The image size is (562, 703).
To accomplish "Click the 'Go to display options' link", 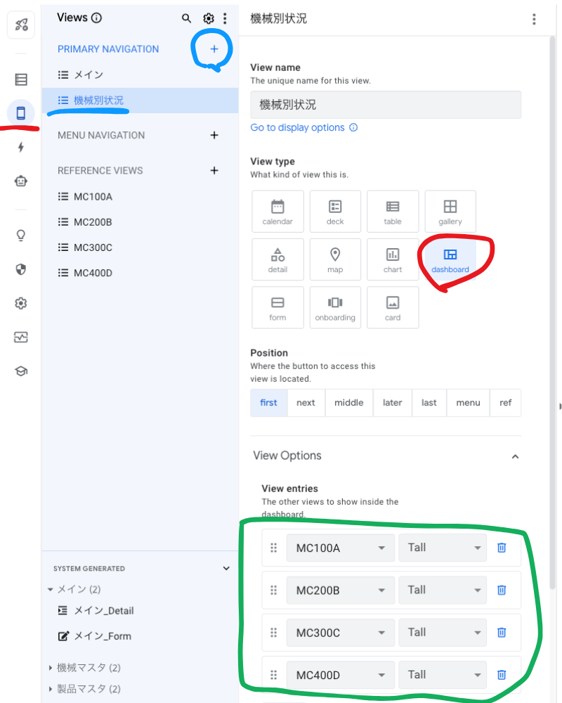I will coord(297,127).
